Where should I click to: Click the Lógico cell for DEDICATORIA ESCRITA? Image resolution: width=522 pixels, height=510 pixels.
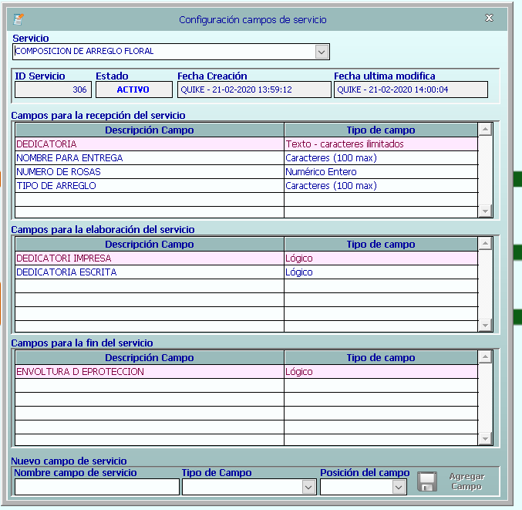pos(381,272)
